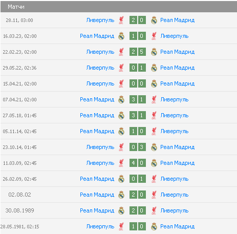Click the 28.05.1981, 02:15 match date
Image resolution: width=237 pixels, height=234 pixels.
tap(20, 227)
